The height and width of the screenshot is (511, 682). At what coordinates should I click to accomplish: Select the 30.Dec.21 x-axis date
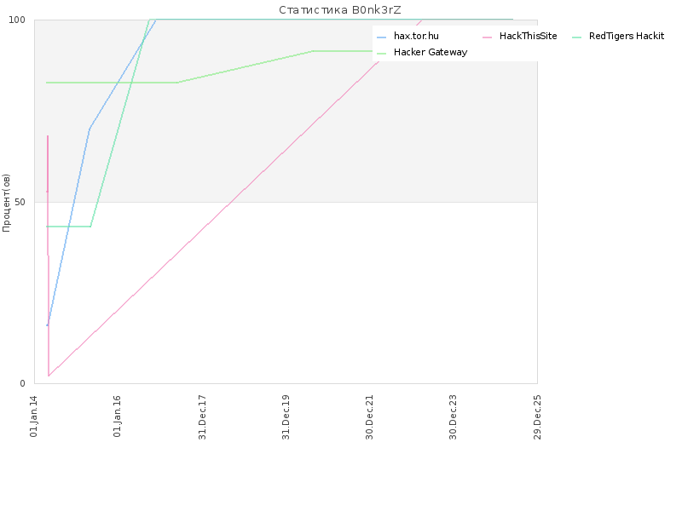tap(370, 416)
